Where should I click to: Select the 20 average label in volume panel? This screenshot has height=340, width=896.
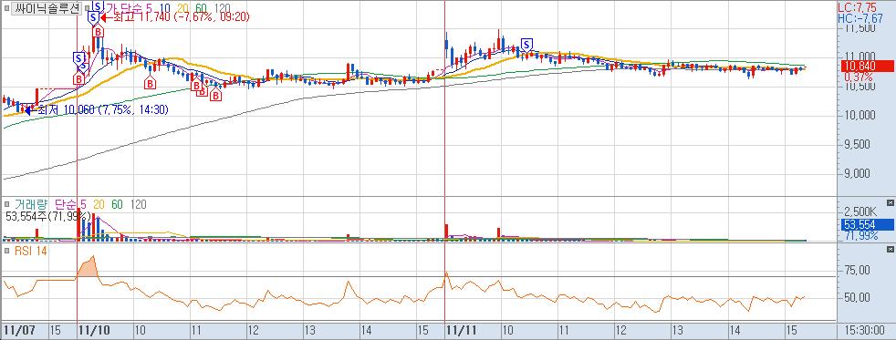pos(99,204)
